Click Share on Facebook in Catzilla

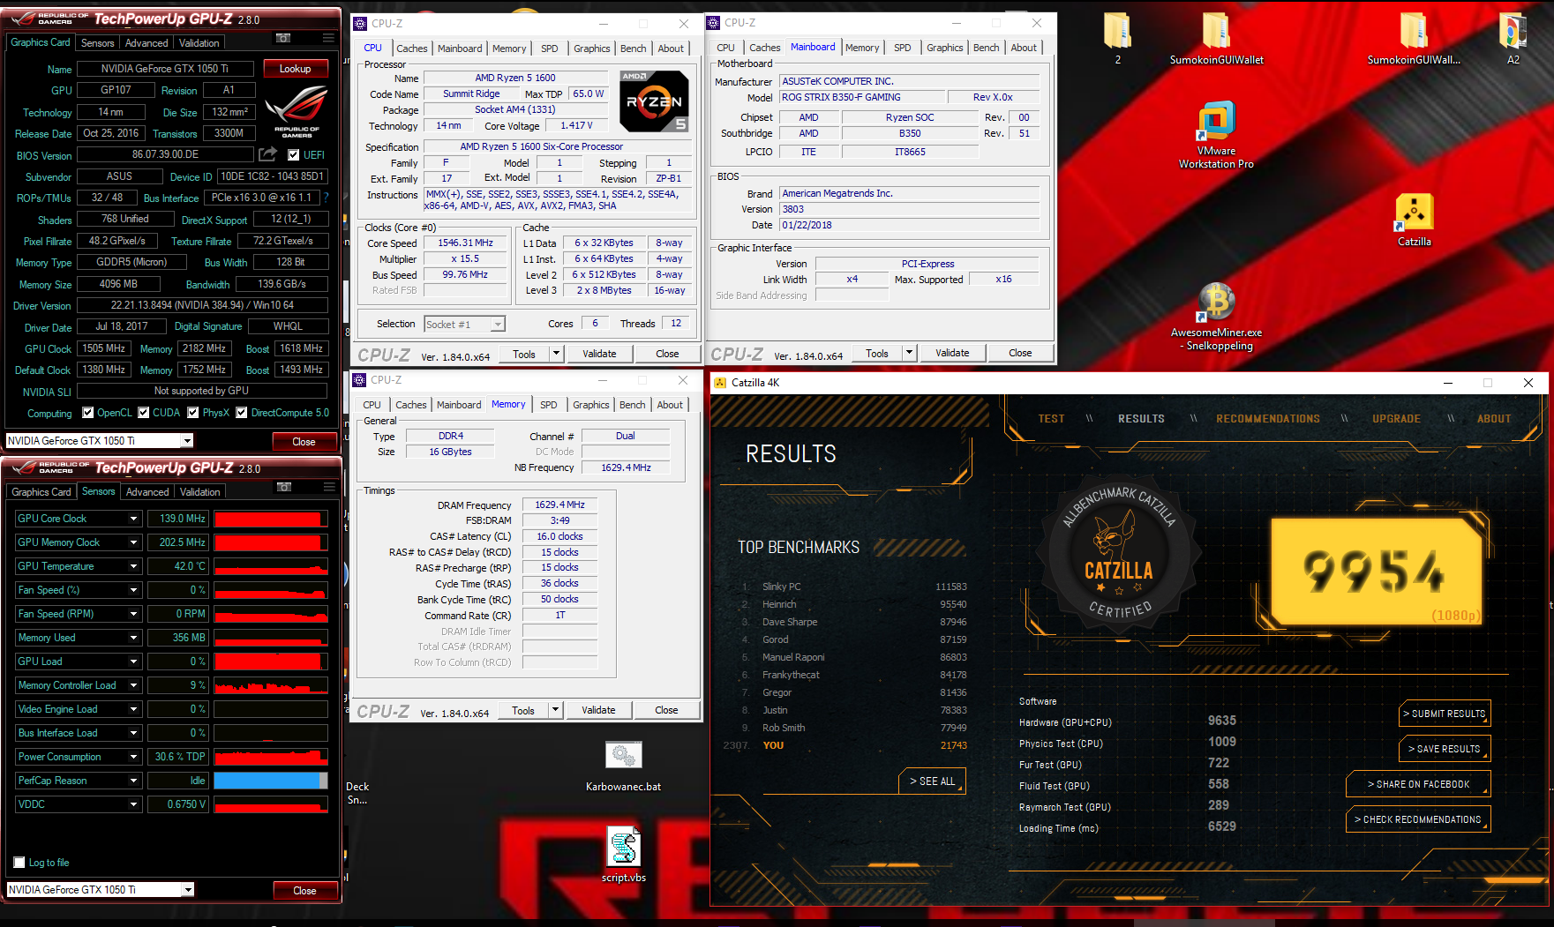pyautogui.click(x=1418, y=784)
